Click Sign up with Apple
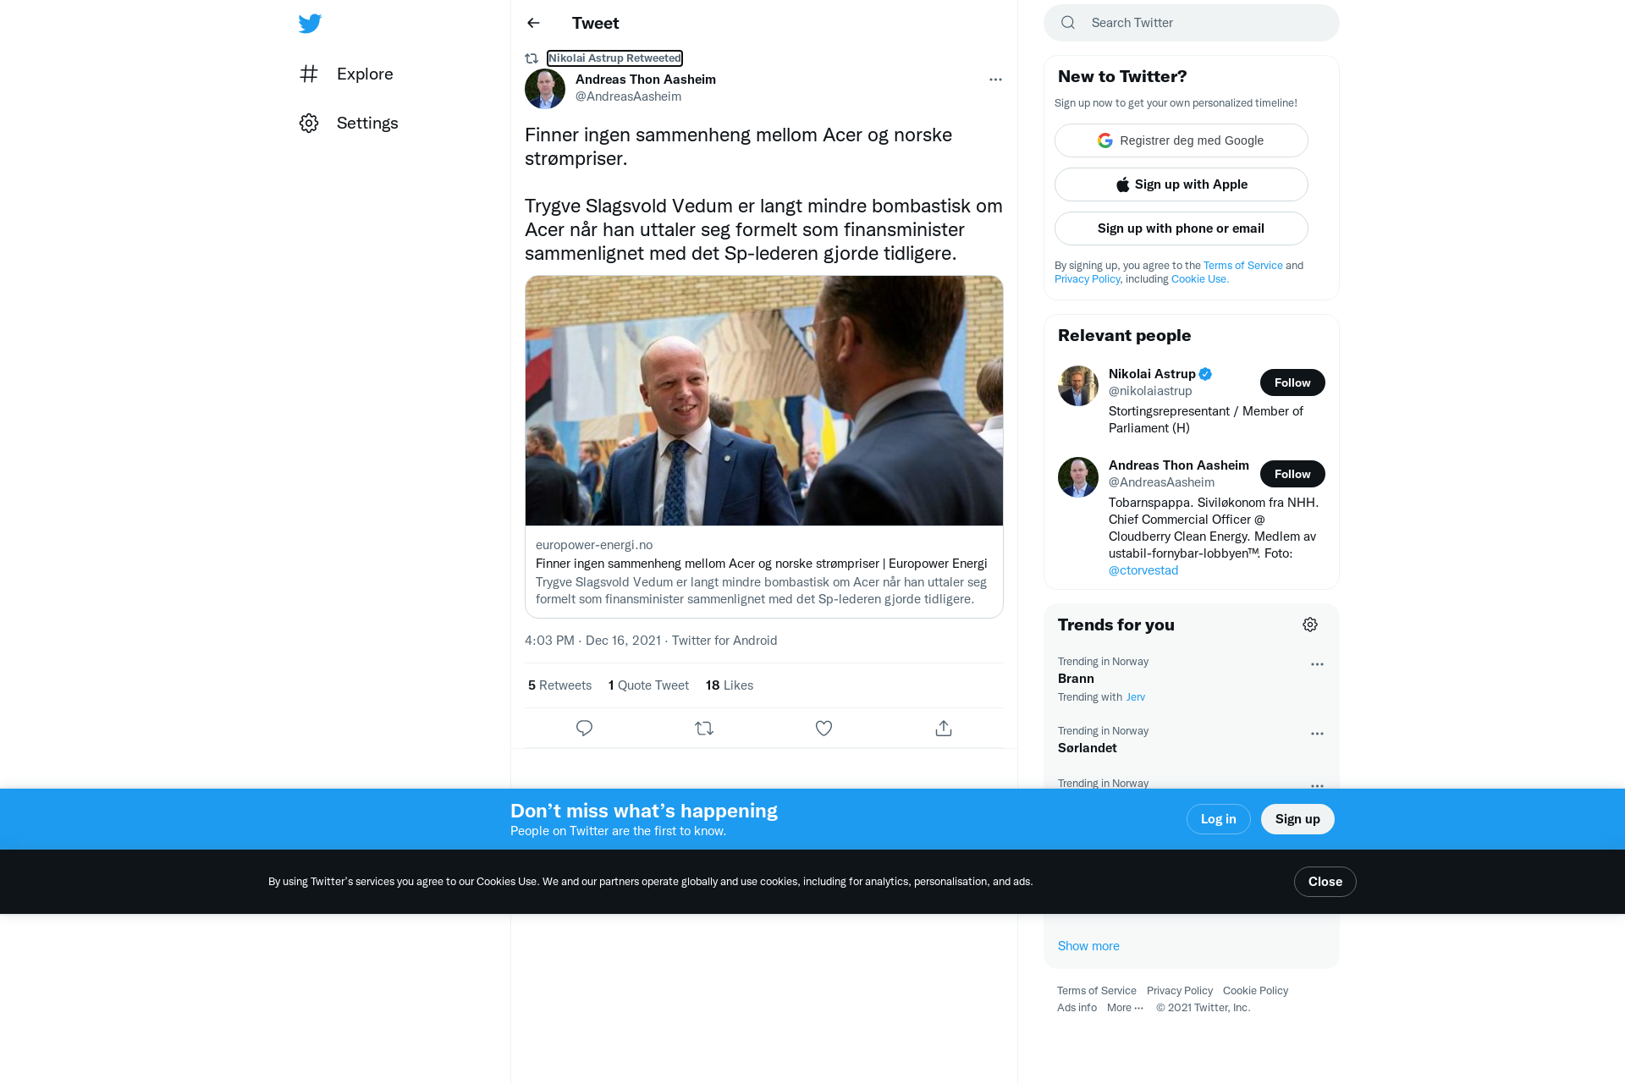This screenshot has height=1084, width=1625. [1182, 184]
